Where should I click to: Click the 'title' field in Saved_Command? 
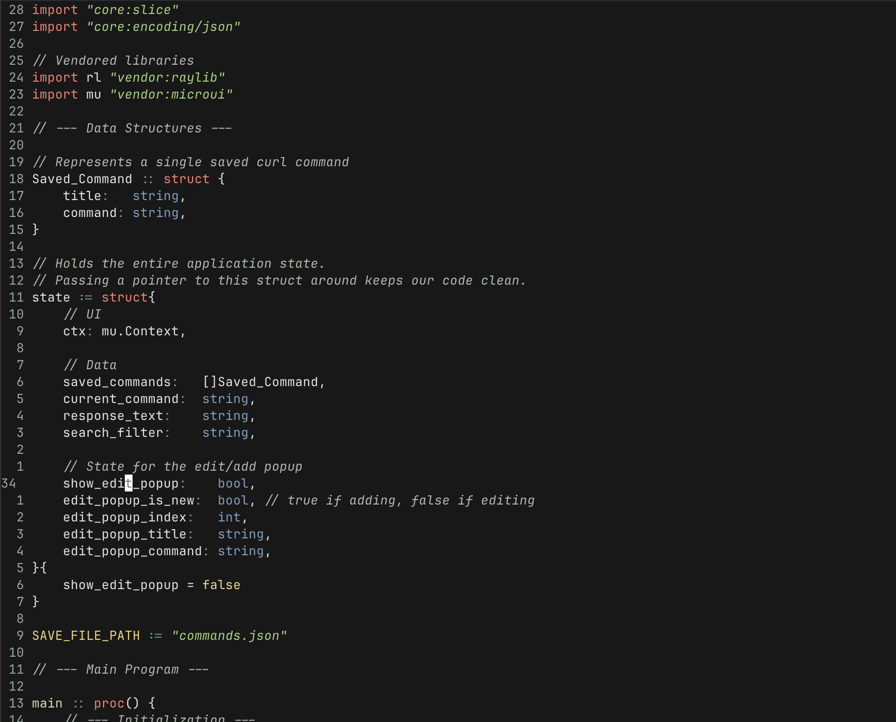point(82,196)
